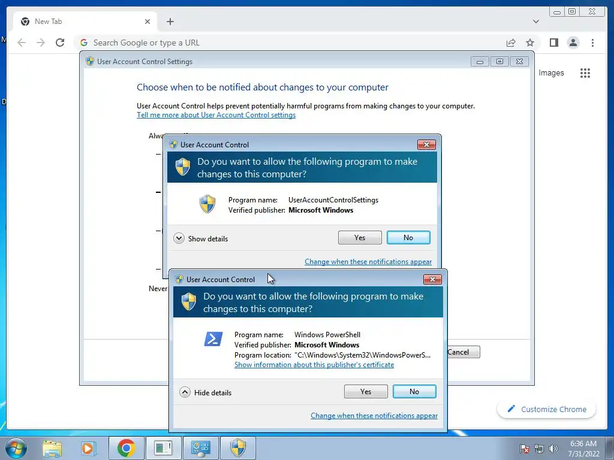Close the Windows PowerShell UAC dialog
The width and height of the screenshot is (614, 460).
(x=433, y=279)
